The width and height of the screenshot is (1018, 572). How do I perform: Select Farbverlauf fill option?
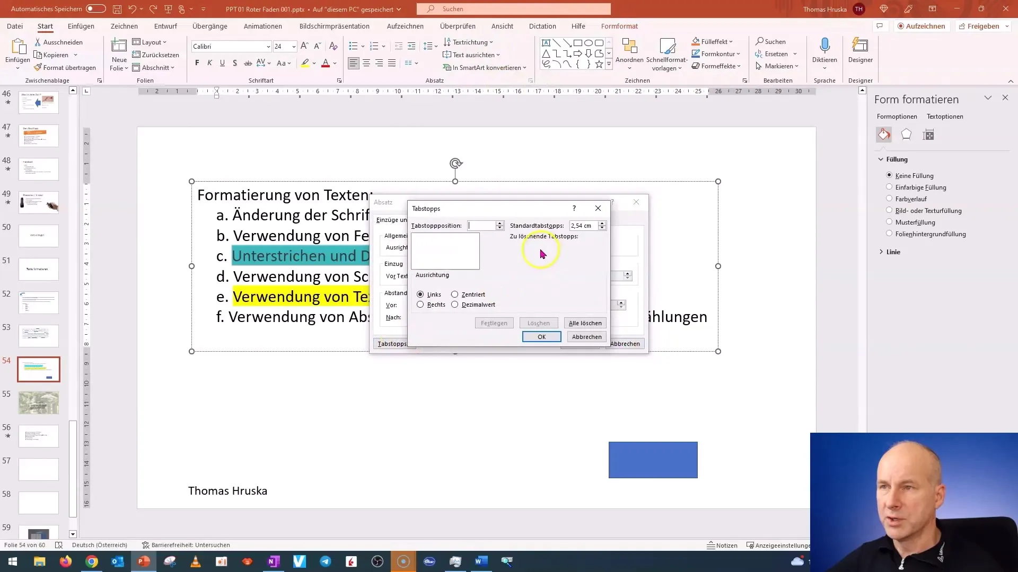889,198
